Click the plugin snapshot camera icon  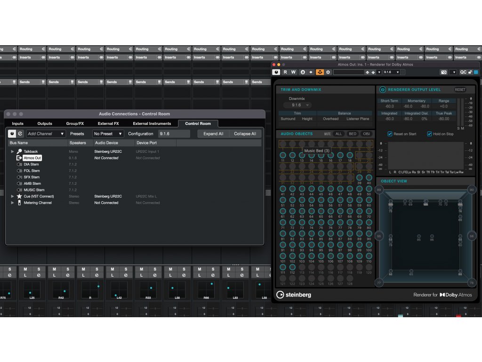(x=443, y=72)
